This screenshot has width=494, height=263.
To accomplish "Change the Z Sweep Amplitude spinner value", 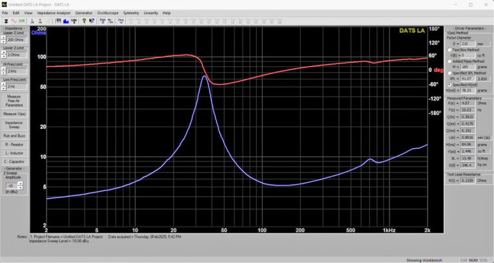I will [3, 185].
